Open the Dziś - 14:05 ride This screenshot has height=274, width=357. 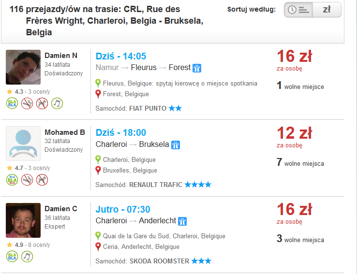(121, 56)
